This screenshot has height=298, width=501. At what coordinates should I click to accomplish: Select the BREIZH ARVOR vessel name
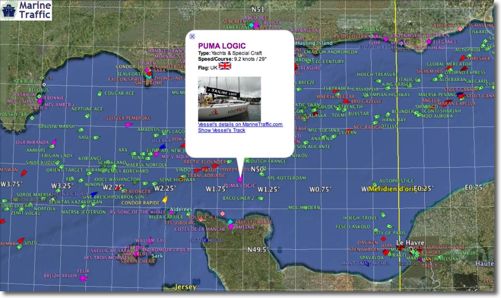[x=60, y=276]
